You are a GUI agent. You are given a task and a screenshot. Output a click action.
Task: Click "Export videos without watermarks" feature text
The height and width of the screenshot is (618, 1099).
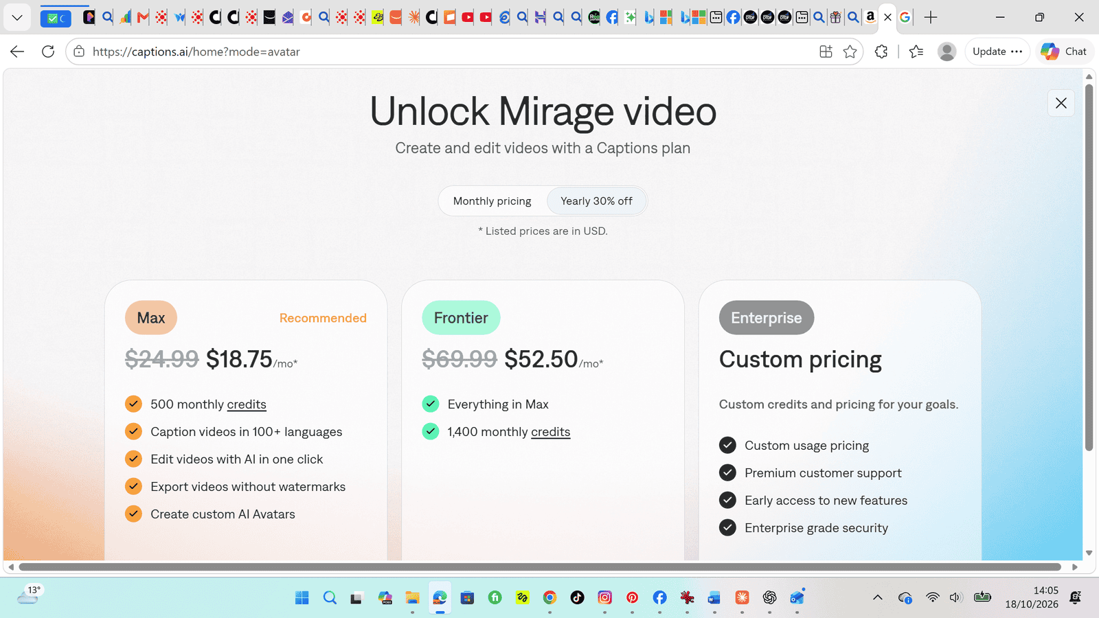pos(248,487)
